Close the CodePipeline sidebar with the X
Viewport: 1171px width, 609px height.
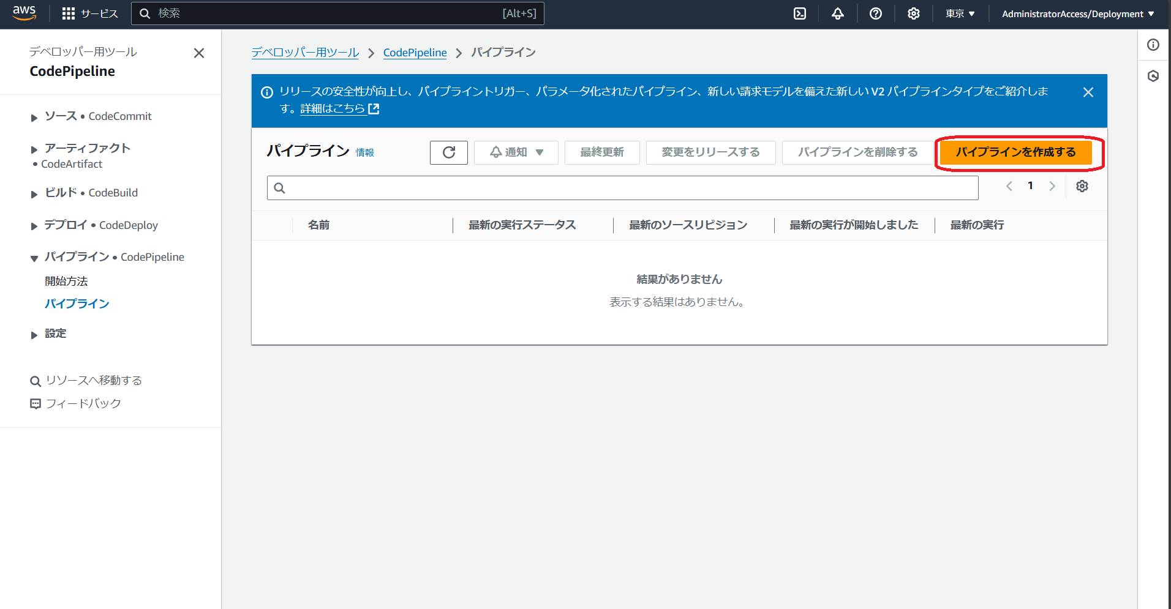198,53
